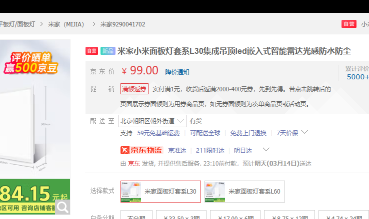Click the red 自营 tag before product title

tap(92, 51)
